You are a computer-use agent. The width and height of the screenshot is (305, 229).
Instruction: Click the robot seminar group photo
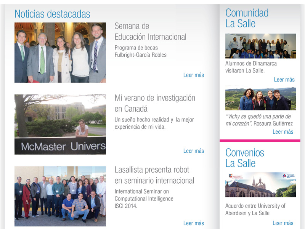(60, 196)
